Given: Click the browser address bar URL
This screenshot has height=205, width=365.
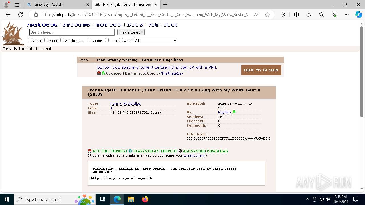Looking at the screenshot, I should click(146, 15).
